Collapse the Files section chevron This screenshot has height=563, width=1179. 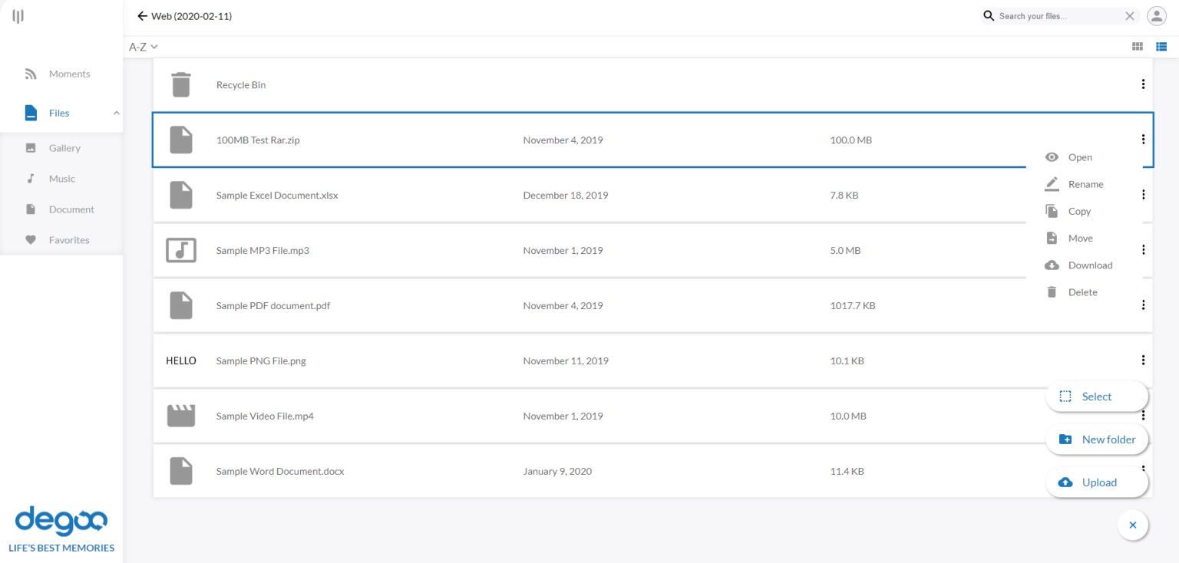point(116,113)
